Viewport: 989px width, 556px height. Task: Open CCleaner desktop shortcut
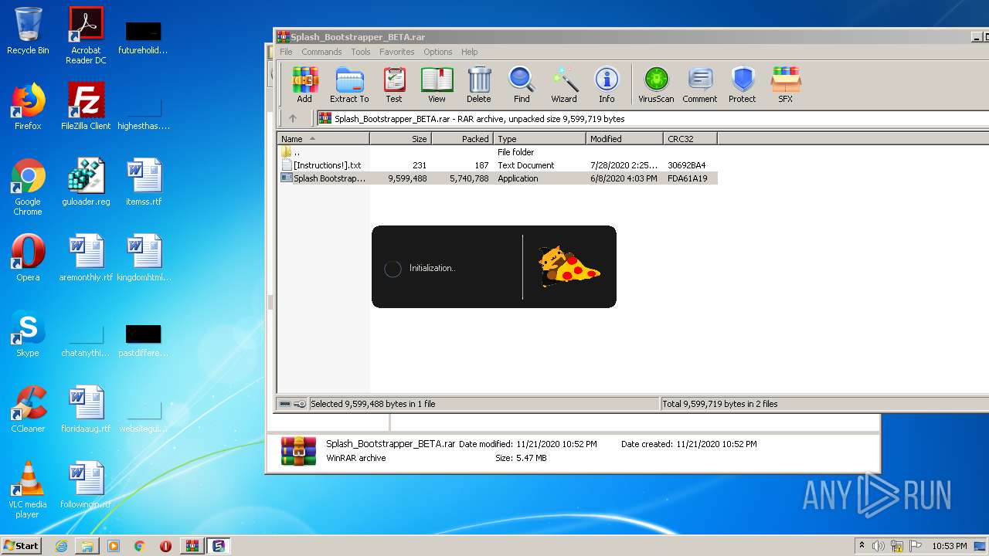pyautogui.click(x=28, y=409)
